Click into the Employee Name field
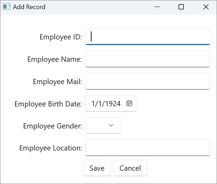This screenshot has height=184, width=217. tap(147, 59)
